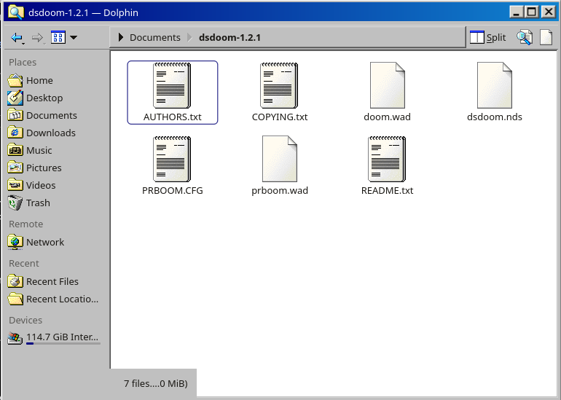This screenshot has width=561, height=400.
Task: Open Network under Remote
Action: coord(55,243)
